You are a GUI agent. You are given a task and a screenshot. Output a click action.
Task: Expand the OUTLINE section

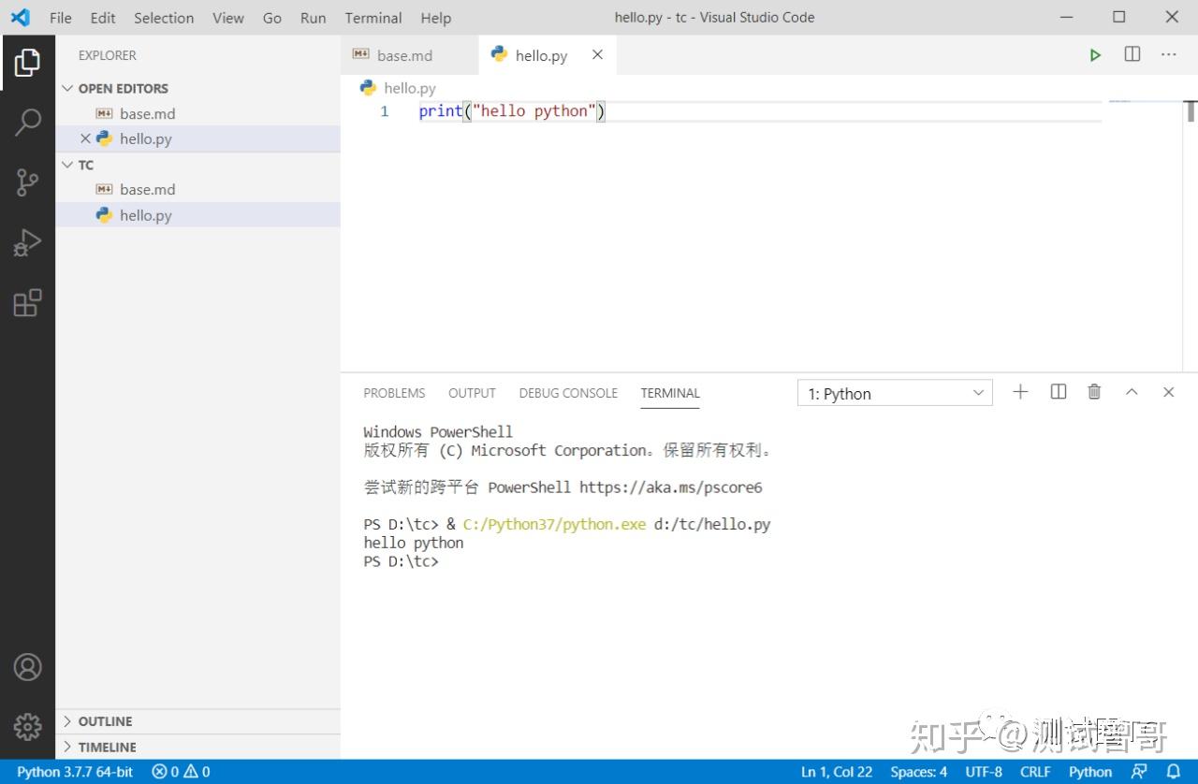pos(103,720)
